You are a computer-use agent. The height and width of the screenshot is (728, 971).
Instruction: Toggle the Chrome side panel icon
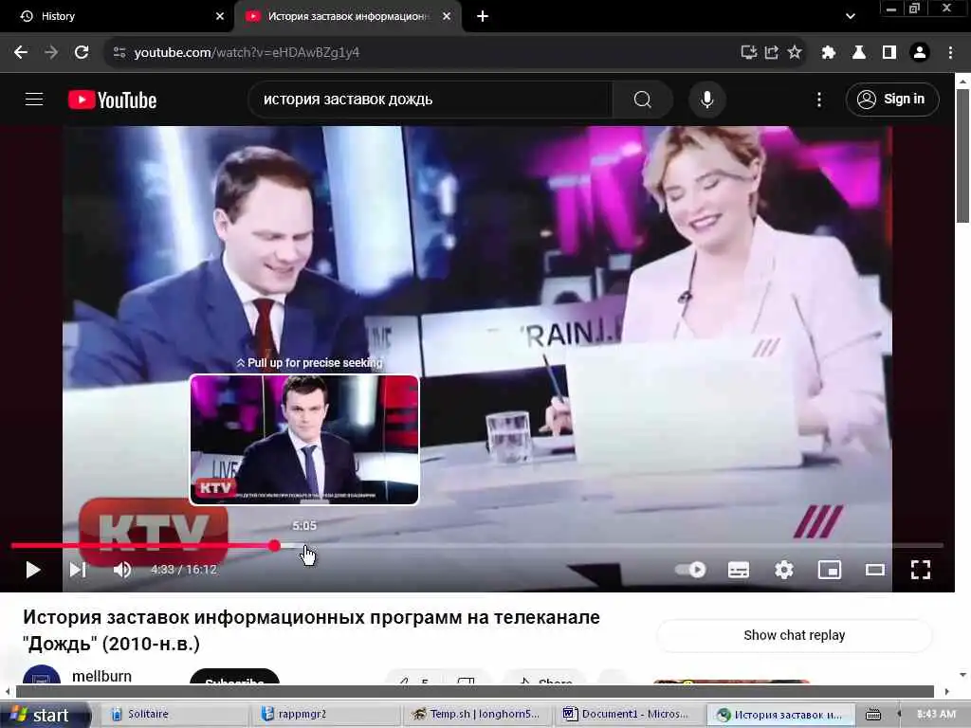(x=889, y=53)
